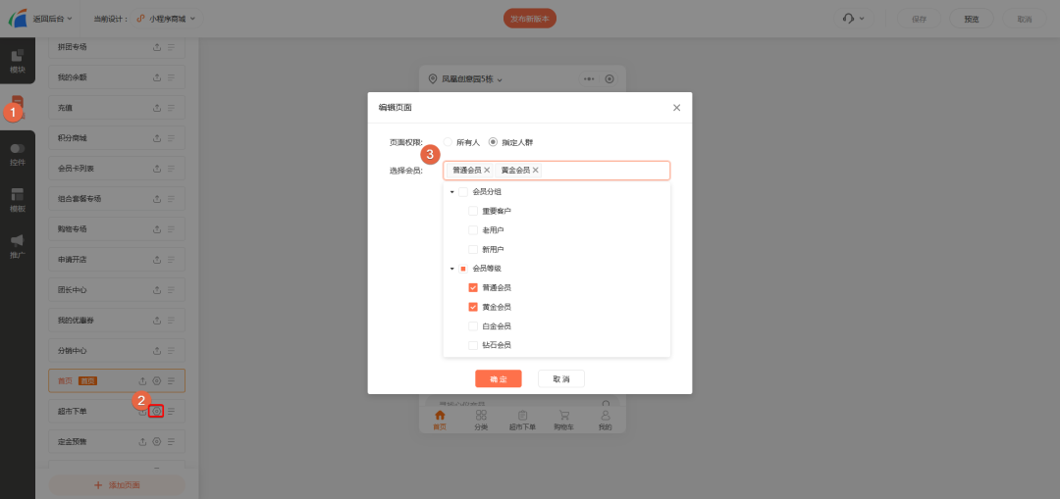This screenshot has height=499, width=1060.
Task: Click the share icon for 分销中心
Action: [x=157, y=351]
